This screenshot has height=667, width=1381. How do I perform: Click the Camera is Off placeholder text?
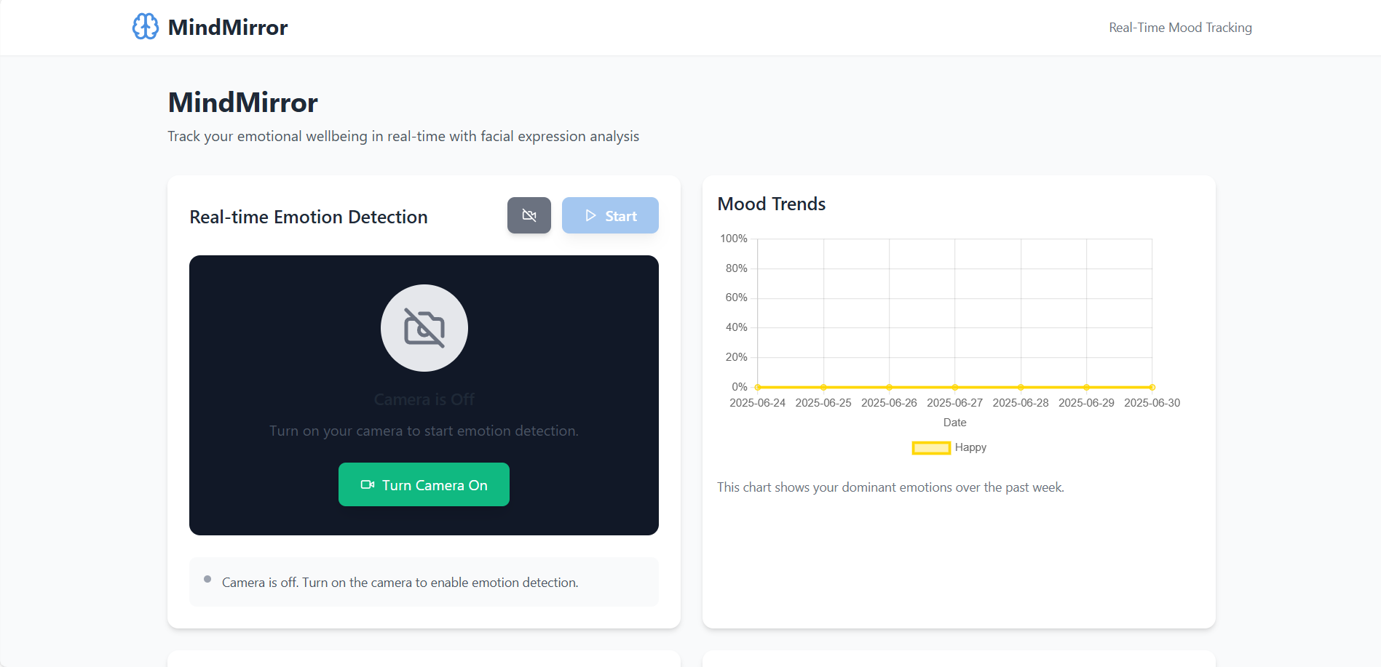tap(424, 399)
